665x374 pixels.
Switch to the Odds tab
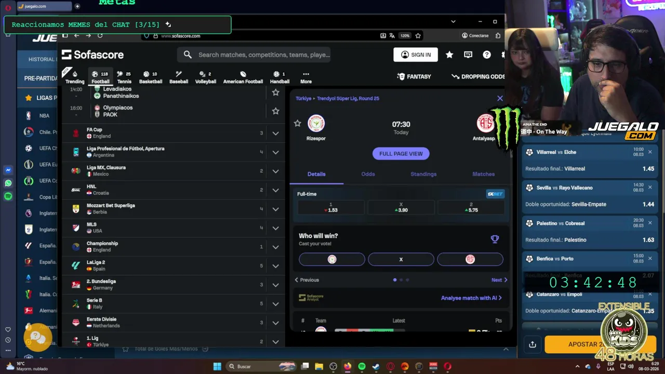pos(368,174)
